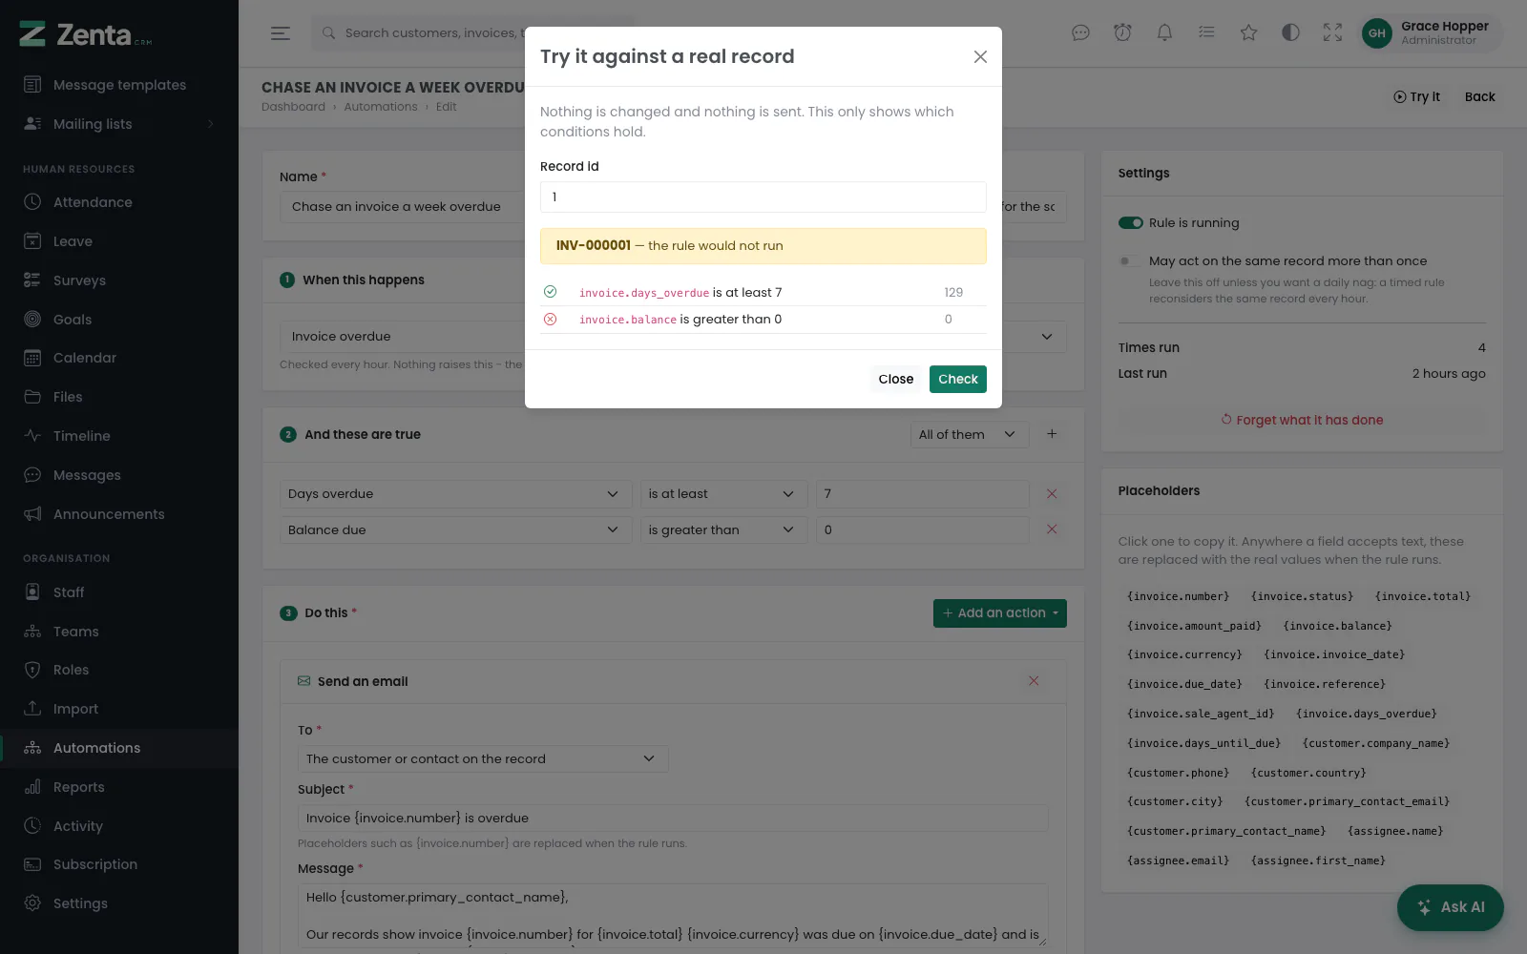1527x954 pixels.
Task: Remove the Balance due condition row
Action: tap(1052, 529)
